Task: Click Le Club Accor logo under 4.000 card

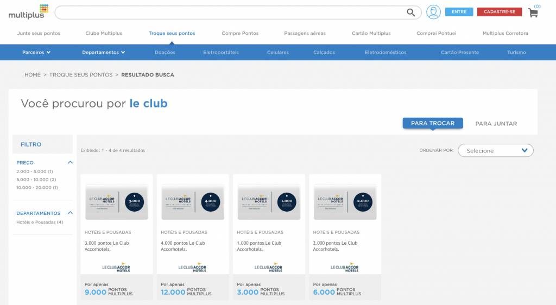Action: pos(192,268)
